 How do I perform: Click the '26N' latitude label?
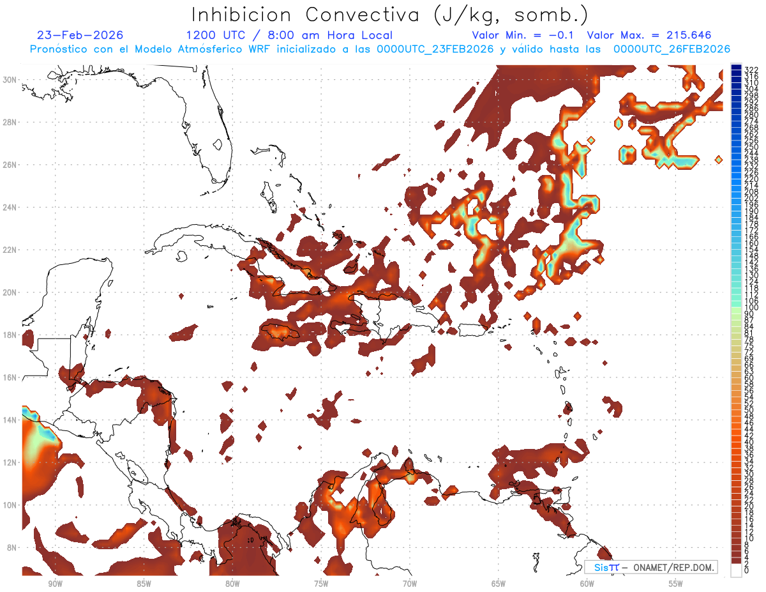pos(10,165)
